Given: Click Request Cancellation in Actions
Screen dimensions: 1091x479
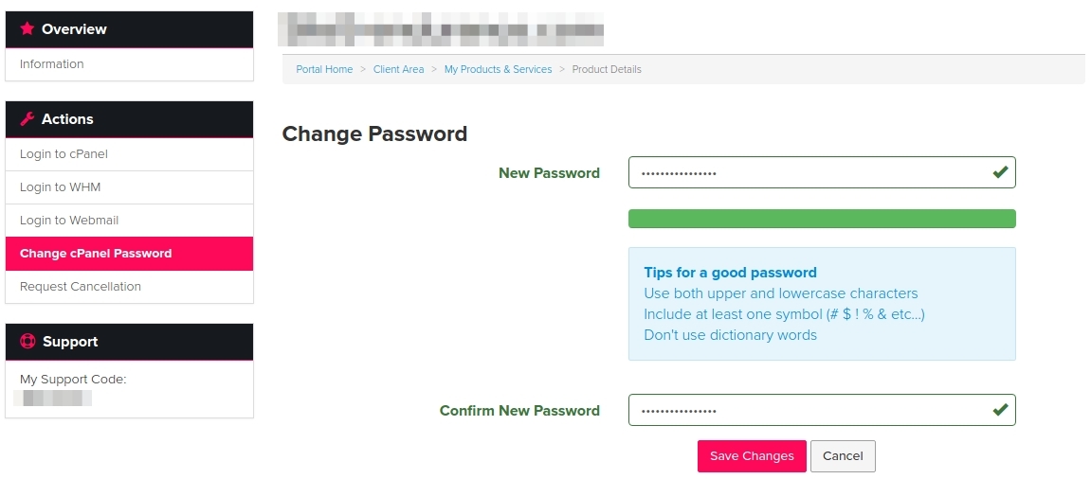Looking at the screenshot, I should coord(81,287).
